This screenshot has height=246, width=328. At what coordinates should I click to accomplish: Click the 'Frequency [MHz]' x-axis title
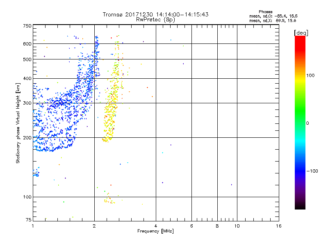tap(155, 231)
